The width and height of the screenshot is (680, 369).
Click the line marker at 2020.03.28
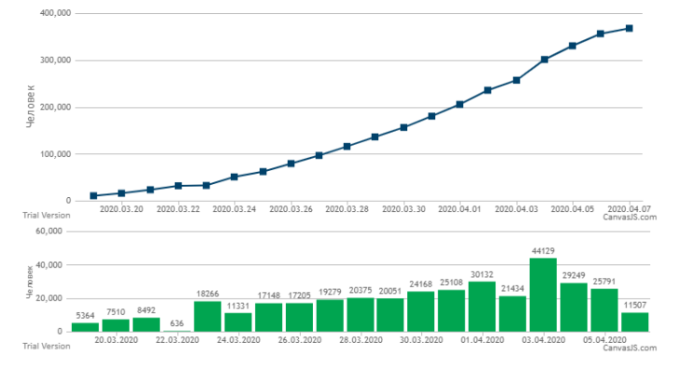347,146
